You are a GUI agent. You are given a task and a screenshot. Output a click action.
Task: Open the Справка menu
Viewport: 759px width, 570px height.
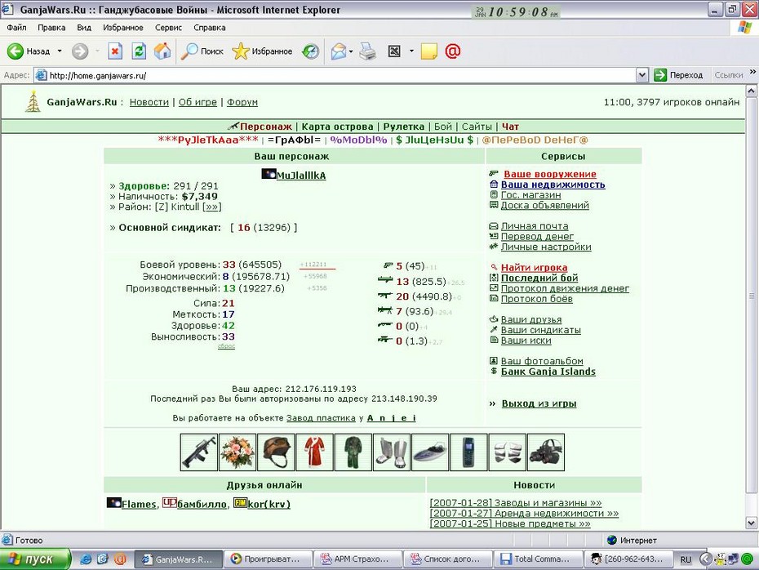(x=210, y=28)
